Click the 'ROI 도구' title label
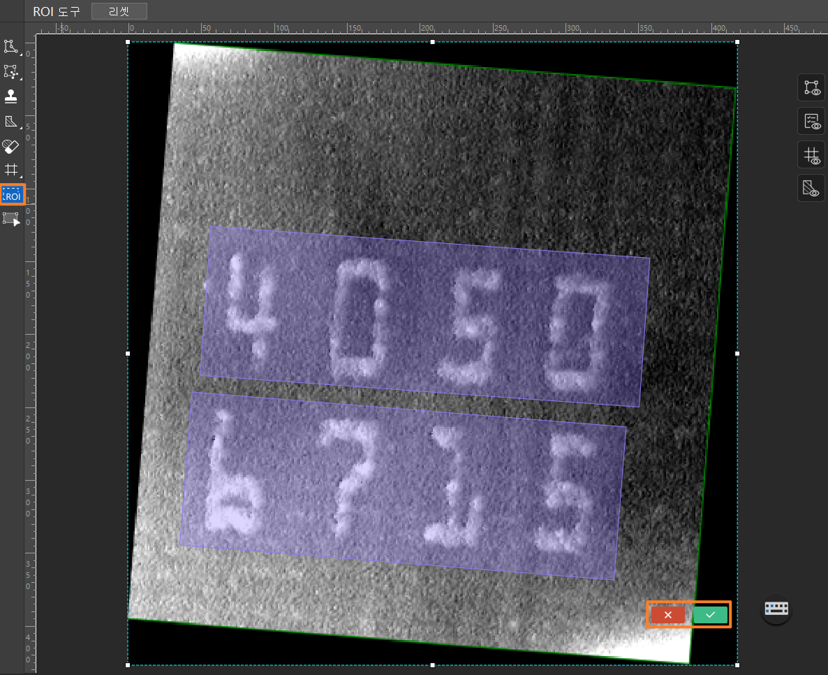The width and height of the screenshot is (828, 675). click(x=56, y=12)
